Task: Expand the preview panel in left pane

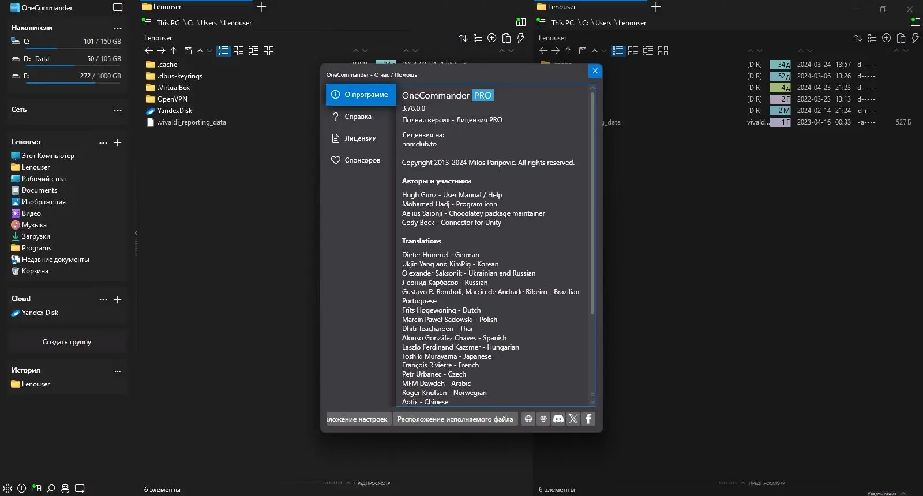Action: point(367,483)
